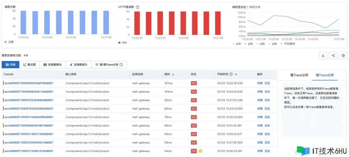Sort the table by 开始时间 arrows
This screenshot has height=157, width=349.
pos(236,74)
